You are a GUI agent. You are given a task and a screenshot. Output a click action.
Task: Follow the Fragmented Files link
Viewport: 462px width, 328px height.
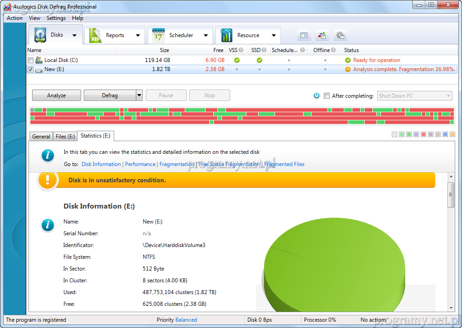[284, 164]
